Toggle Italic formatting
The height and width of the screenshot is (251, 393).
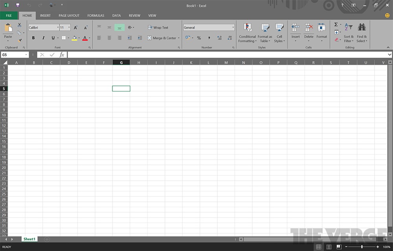pyautogui.click(x=43, y=38)
